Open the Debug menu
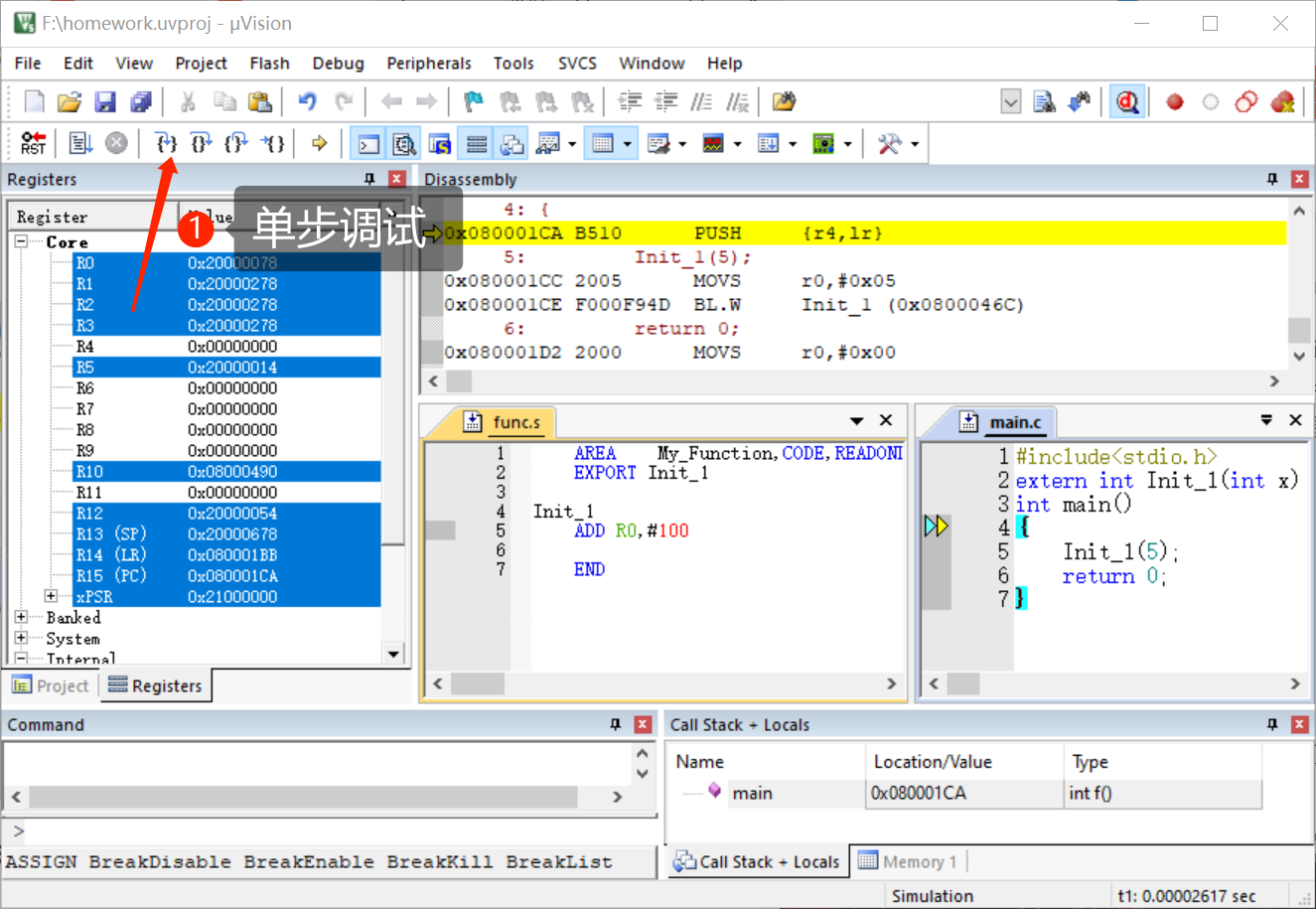Viewport: 1316px width, 909px height. click(x=338, y=63)
